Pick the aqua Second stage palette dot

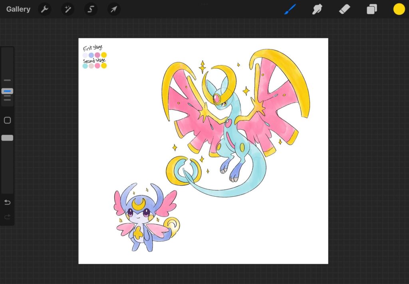point(85,66)
